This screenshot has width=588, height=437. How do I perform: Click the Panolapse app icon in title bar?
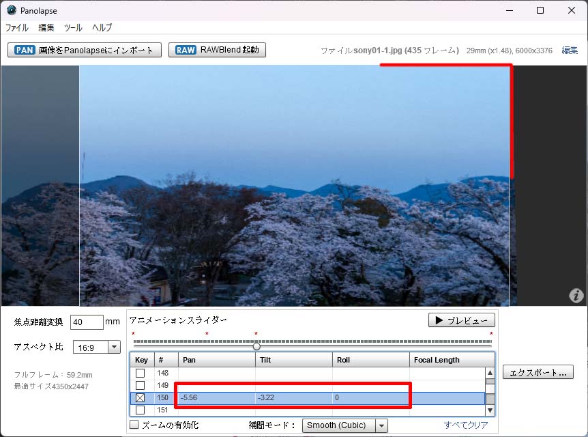pyautogui.click(x=12, y=10)
